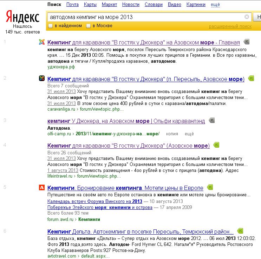
Task: Click the avtotravel.com green URL
Action: (62, 256)
